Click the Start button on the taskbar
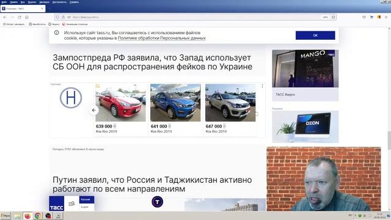This screenshot has width=391, height=220. [x=5, y=216]
